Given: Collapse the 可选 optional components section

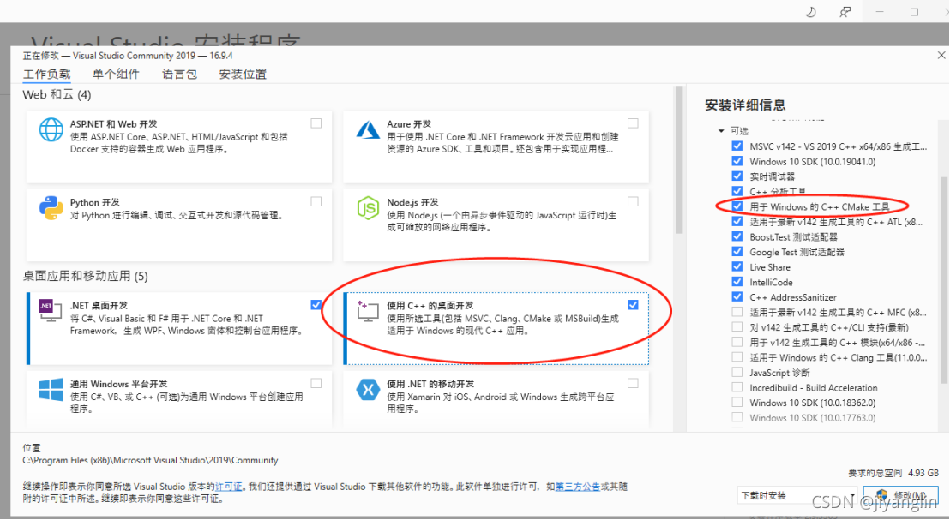Looking at the screenshot, I should (x=721, y=131).
